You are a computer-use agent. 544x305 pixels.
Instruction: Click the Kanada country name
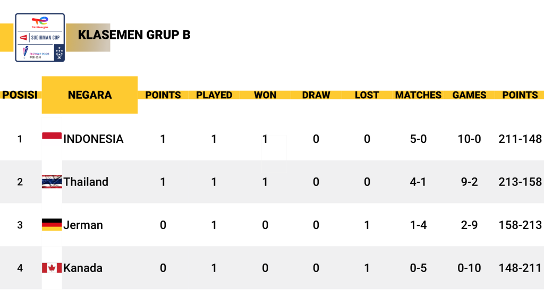pyautogui.click(x=82, y=268)
